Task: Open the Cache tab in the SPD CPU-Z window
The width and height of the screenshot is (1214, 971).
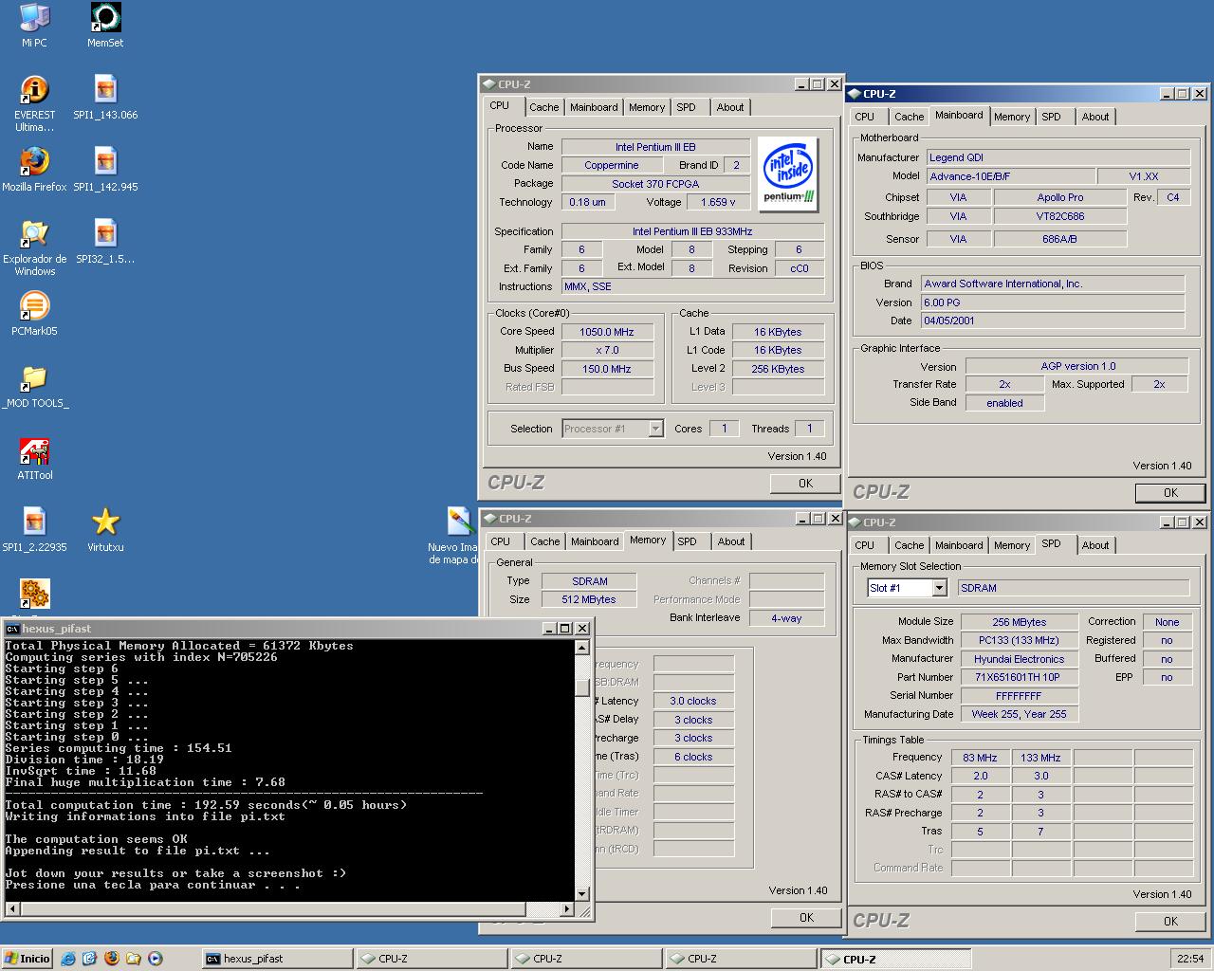Action: pyautogui.click(x=909, y=545)
